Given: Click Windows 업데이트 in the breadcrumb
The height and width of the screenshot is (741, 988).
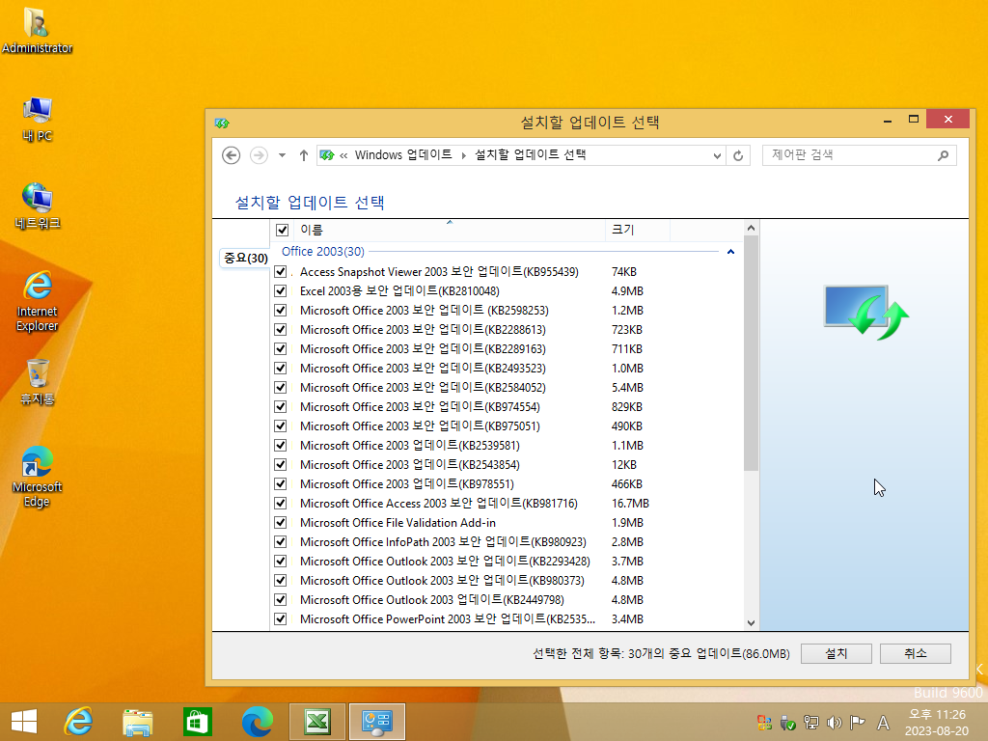Looking at the screenshot, I should click(403, 155).
